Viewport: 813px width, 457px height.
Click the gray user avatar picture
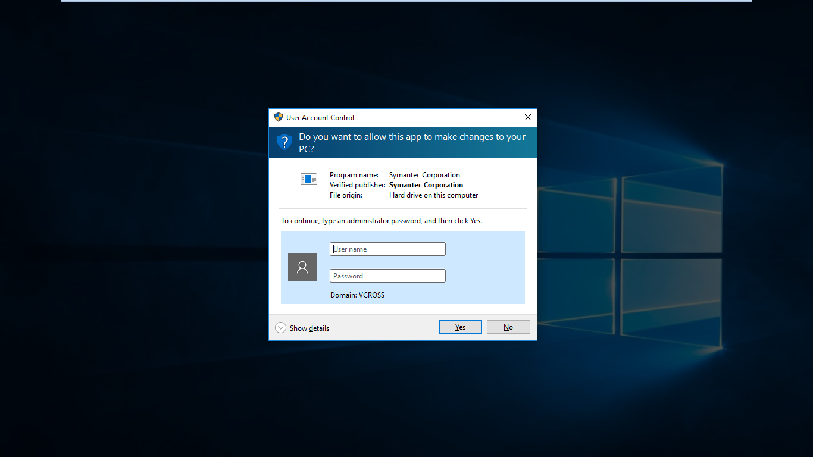coord(302,267)
